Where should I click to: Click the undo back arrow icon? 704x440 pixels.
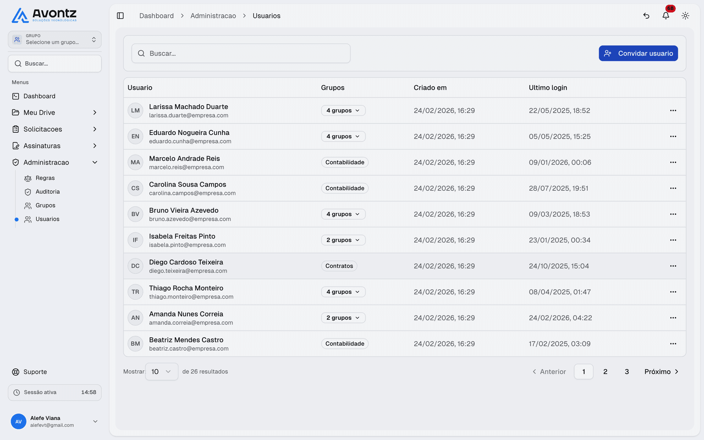point(646,16)
